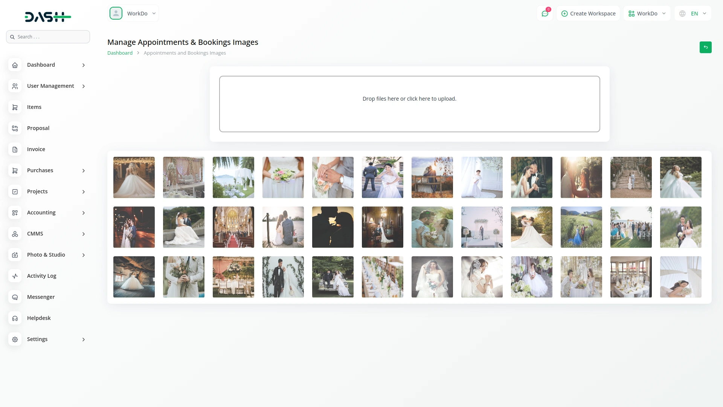Open the EN language dropdown

click(693, 14)
